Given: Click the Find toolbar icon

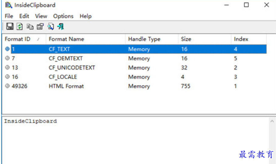Looking at the screenshot, I should 51,26.
